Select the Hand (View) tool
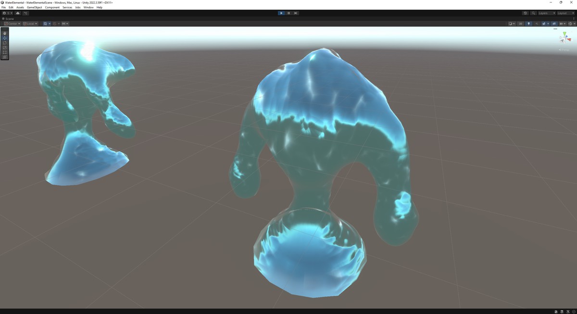 pyautogui.click(x=5, y=33)
